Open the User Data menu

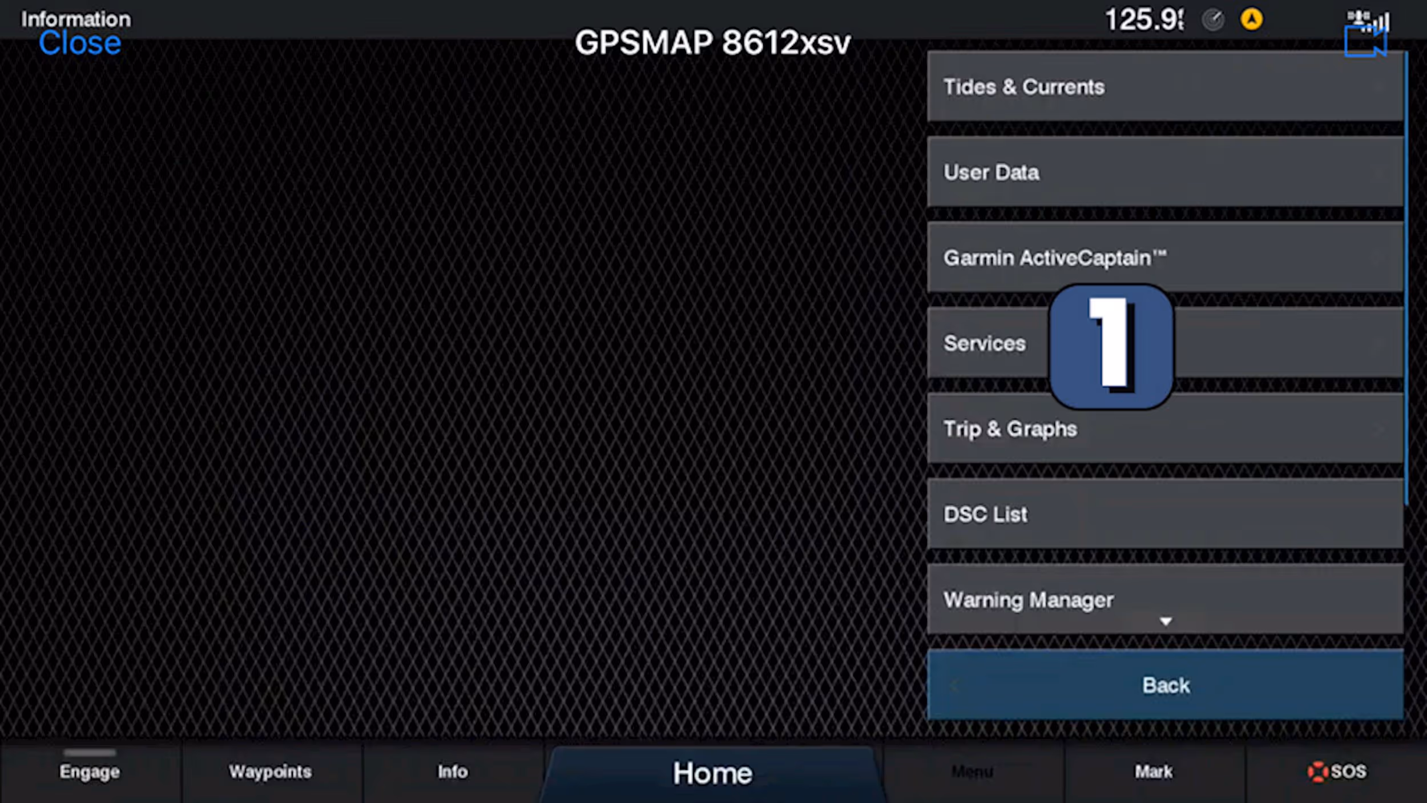coord(1166,172)
